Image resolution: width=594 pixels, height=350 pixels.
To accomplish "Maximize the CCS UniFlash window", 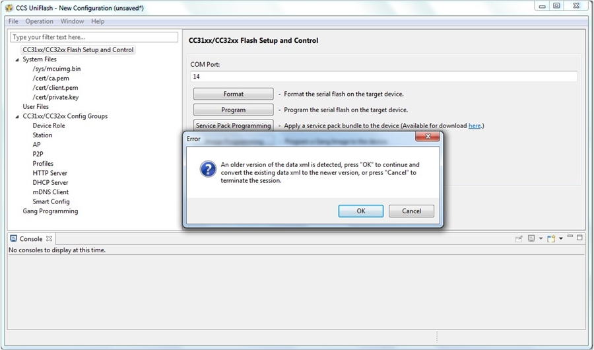I will [556, 6].
